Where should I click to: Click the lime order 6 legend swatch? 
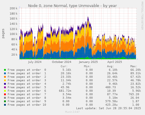click(x=5, y=91)
